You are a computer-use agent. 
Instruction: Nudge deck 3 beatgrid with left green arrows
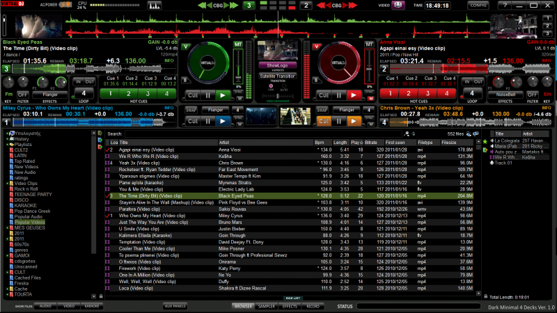point(205,6)
